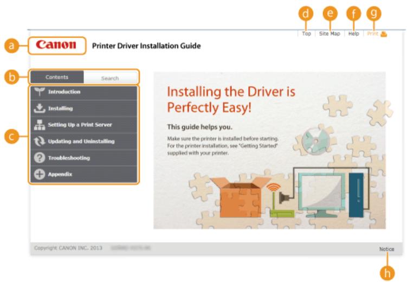Click the 'This guide helps you.' heading
Viewport: 407px width, 282px height.
click(x=199, y=127)
